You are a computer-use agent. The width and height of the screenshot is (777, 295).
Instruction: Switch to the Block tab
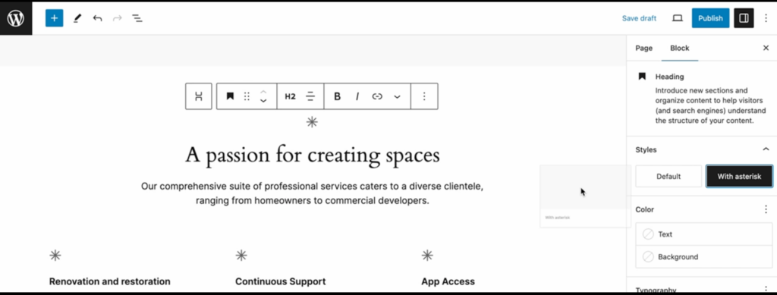click(x=679, y=48)
